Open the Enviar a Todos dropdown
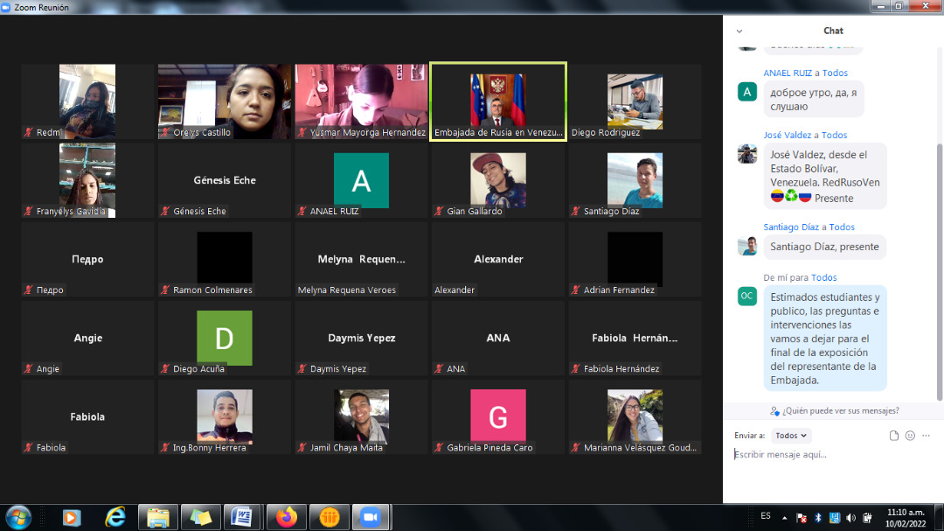Image resolution: width=944 pixels, height=531 pixels. [791, 435]
